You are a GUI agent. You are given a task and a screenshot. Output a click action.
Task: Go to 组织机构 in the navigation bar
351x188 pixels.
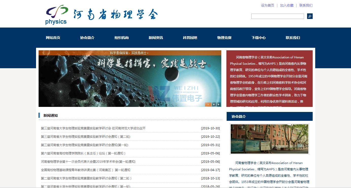122,38
